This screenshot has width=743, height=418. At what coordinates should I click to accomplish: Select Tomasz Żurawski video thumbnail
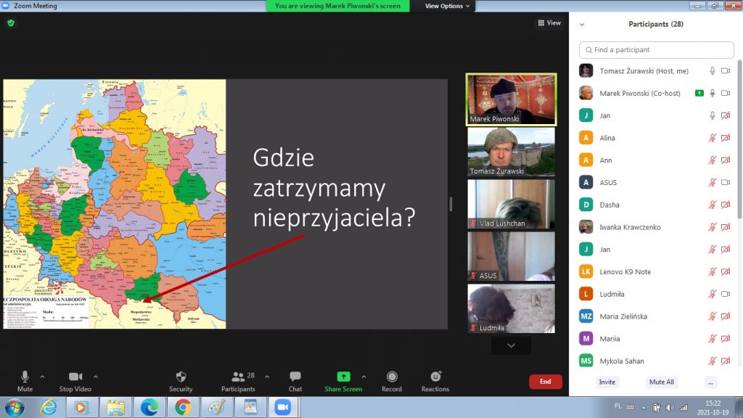coord(511,152)
